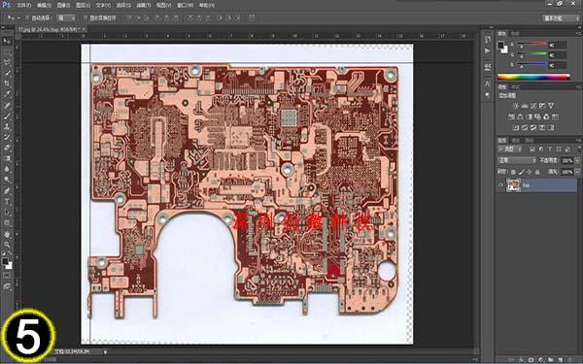Select the Move tool in toolbox
Viewport: 583px width, 364px height.
(x=7, y=41)
